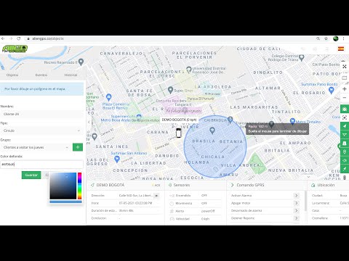Screen dimensions: 349x261
Task: Click the phone device marker on the map
Action: (179, 133)
